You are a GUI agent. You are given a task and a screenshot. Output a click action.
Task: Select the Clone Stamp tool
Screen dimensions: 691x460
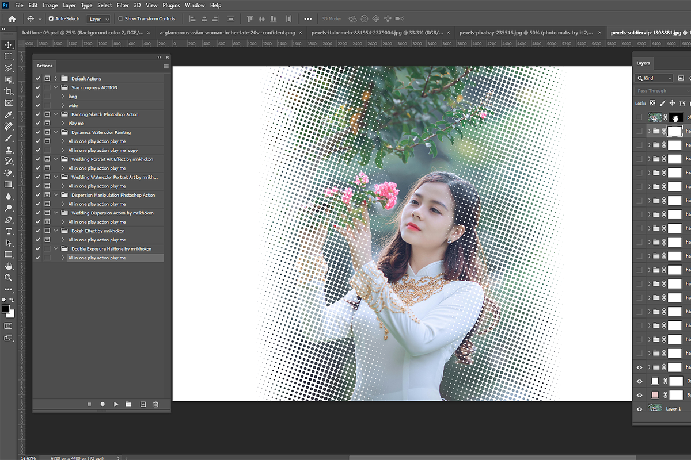pos(9,149)
